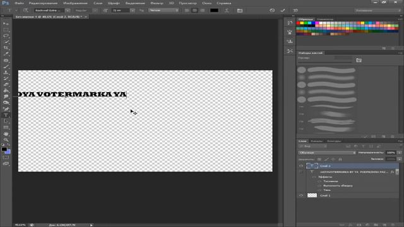Cancel current text edits icon
This screenshot has height=227, width=404.
(x=272, y=10)
